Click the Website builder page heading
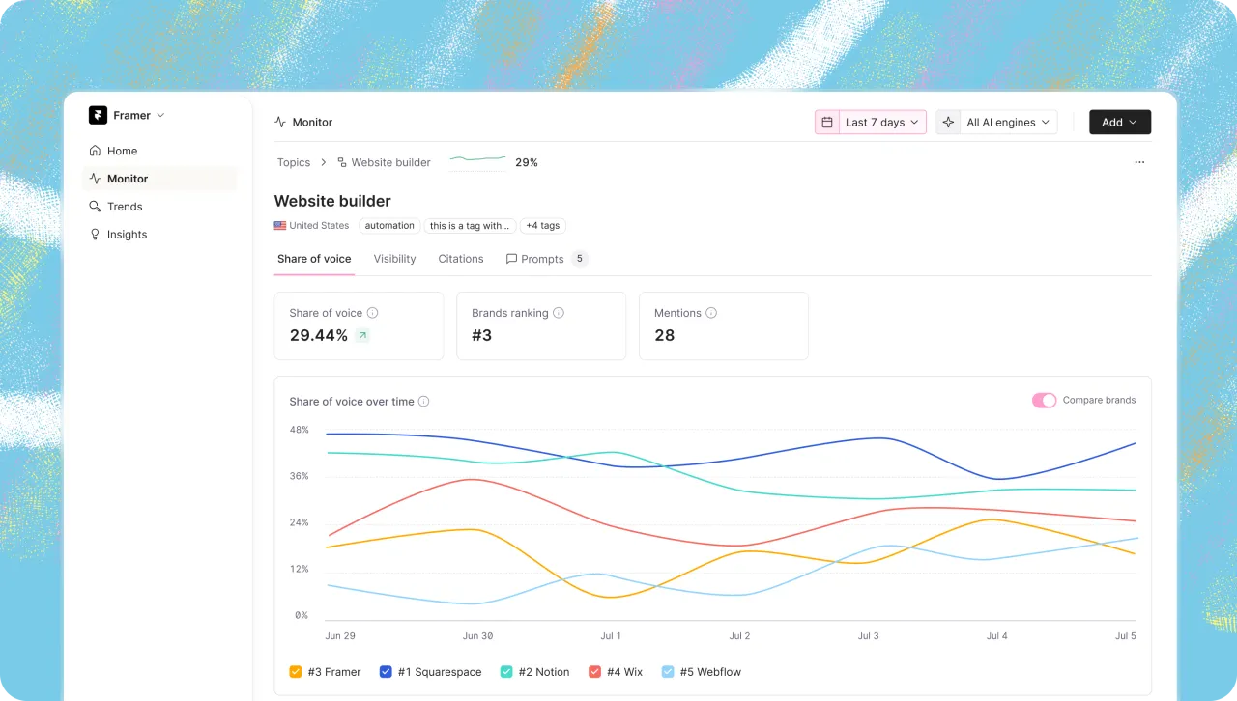The height and width of the screenshot is (701, 1237). [332, 201]
